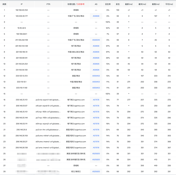This screenshot has height=175, width=176.
Task: Click blurred PTR in hop 26 row
Action: (48, 160)
